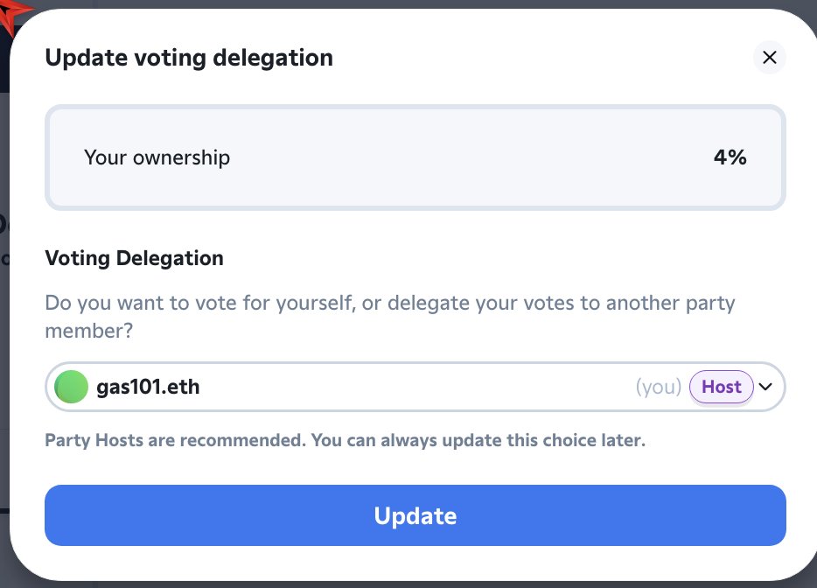This screenshot has height=588, width=817.
Task: Click the empty space right of gas101.eth
Action: click(x=411, y=387)
